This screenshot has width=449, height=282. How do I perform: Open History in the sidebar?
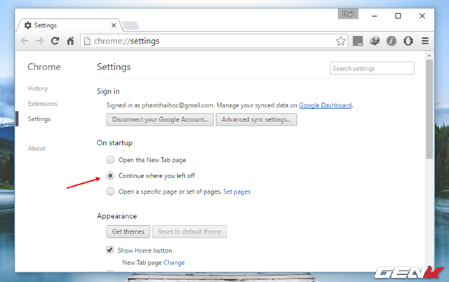(x=38, y=88)
